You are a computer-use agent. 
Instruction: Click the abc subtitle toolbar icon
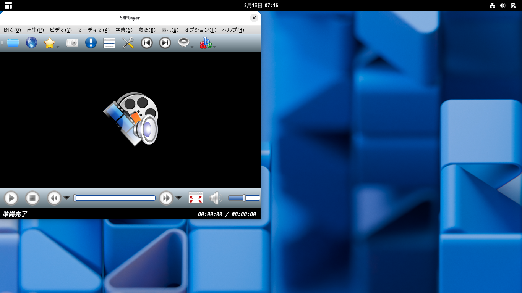pyautogui.click(x=206, y=43)
